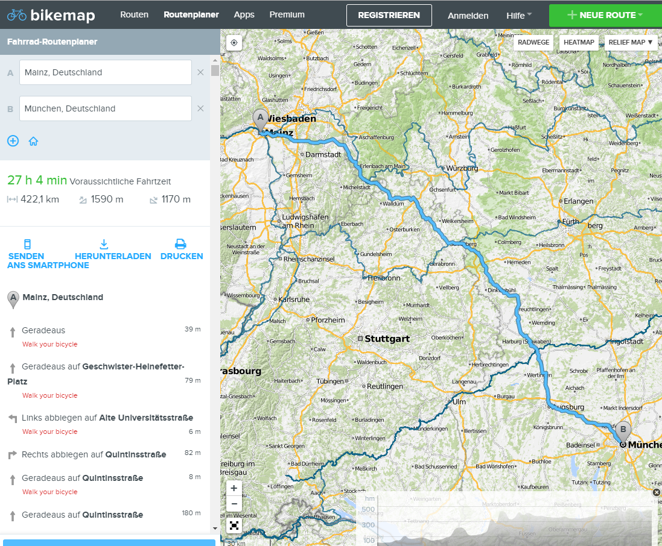Screen dimensions: 662x546
Task: Click the bikemap logo icon
Action: (x=17, y=15)
